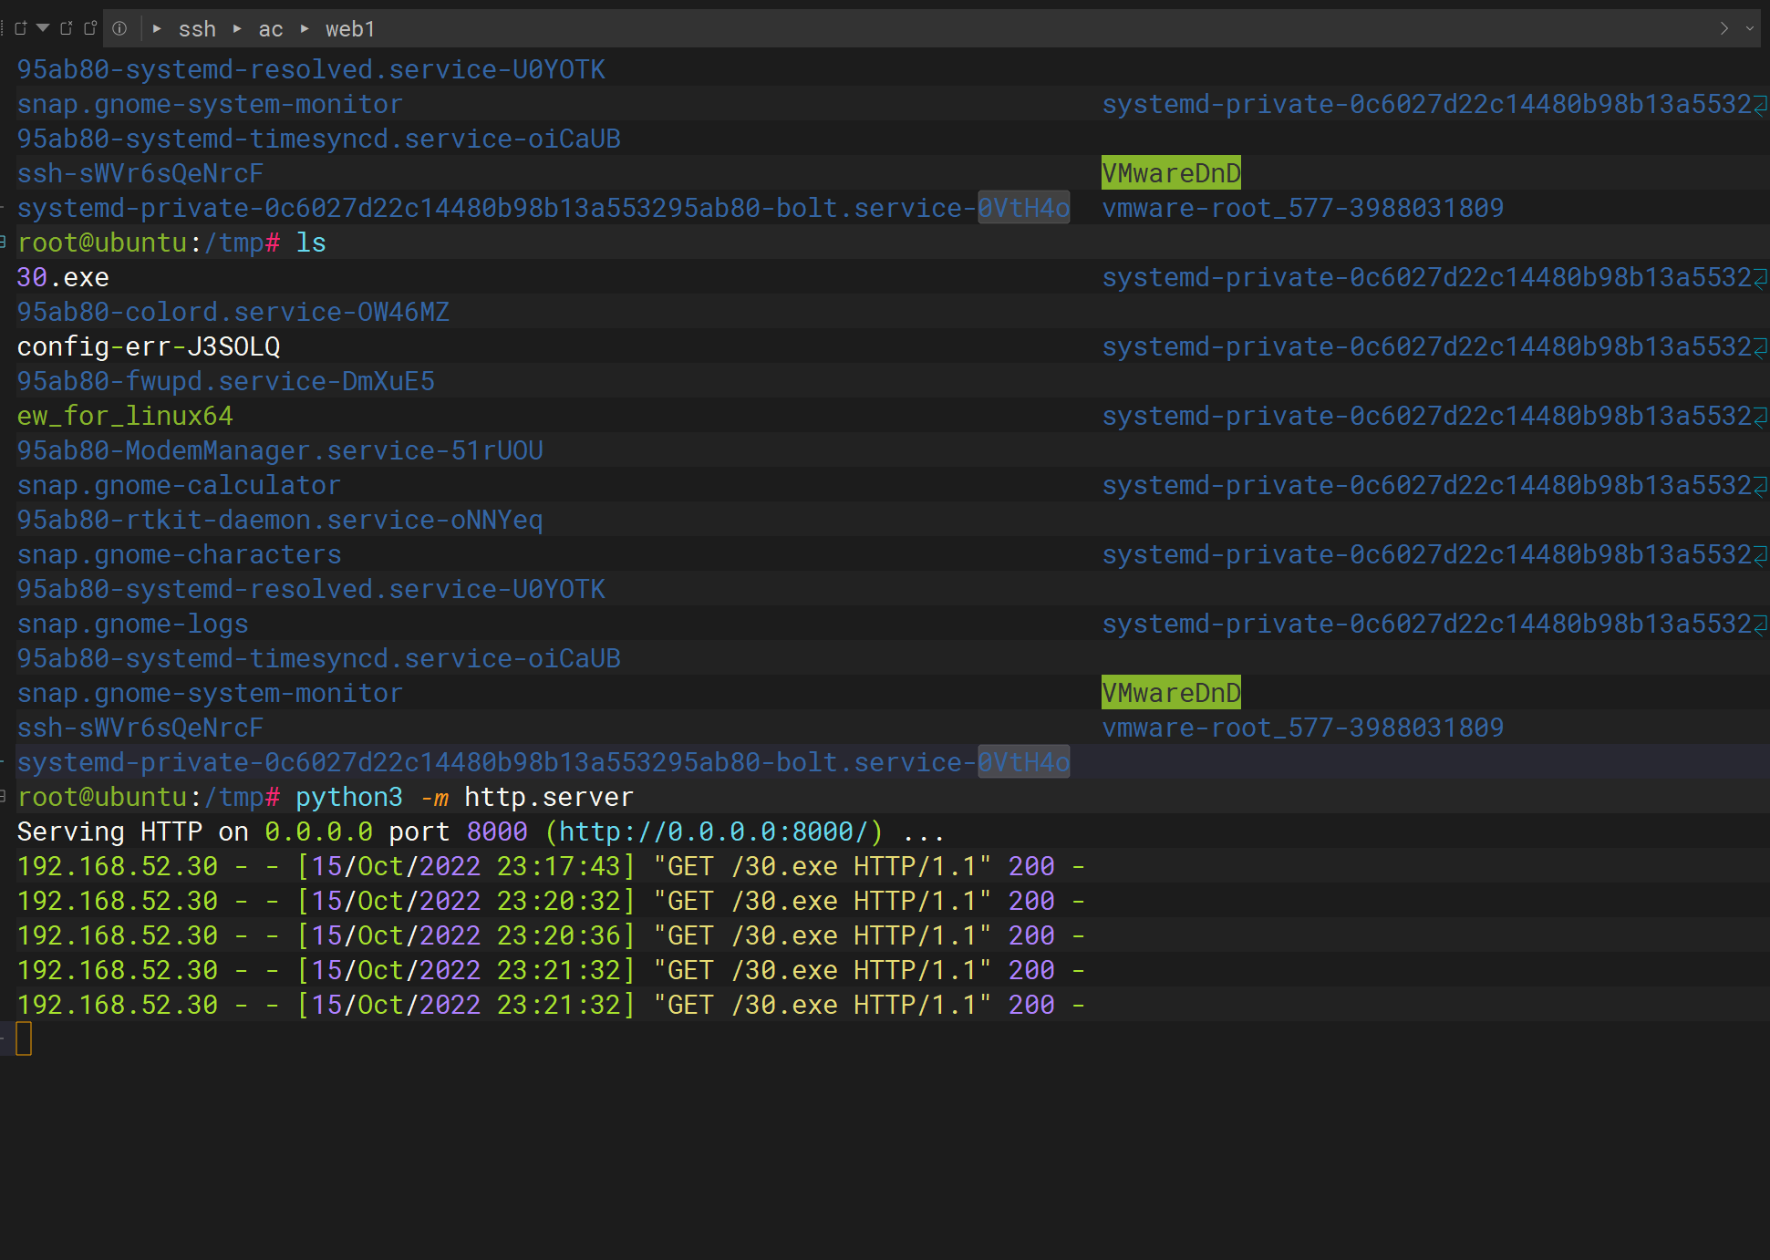Viewport: 1770px width, 1260px height.
Task: Click the right chevron at toolbar end
Action: [x=1723, y=28]
